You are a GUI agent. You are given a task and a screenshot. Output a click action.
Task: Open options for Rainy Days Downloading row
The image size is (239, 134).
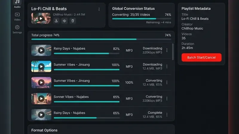click(167, 50)
